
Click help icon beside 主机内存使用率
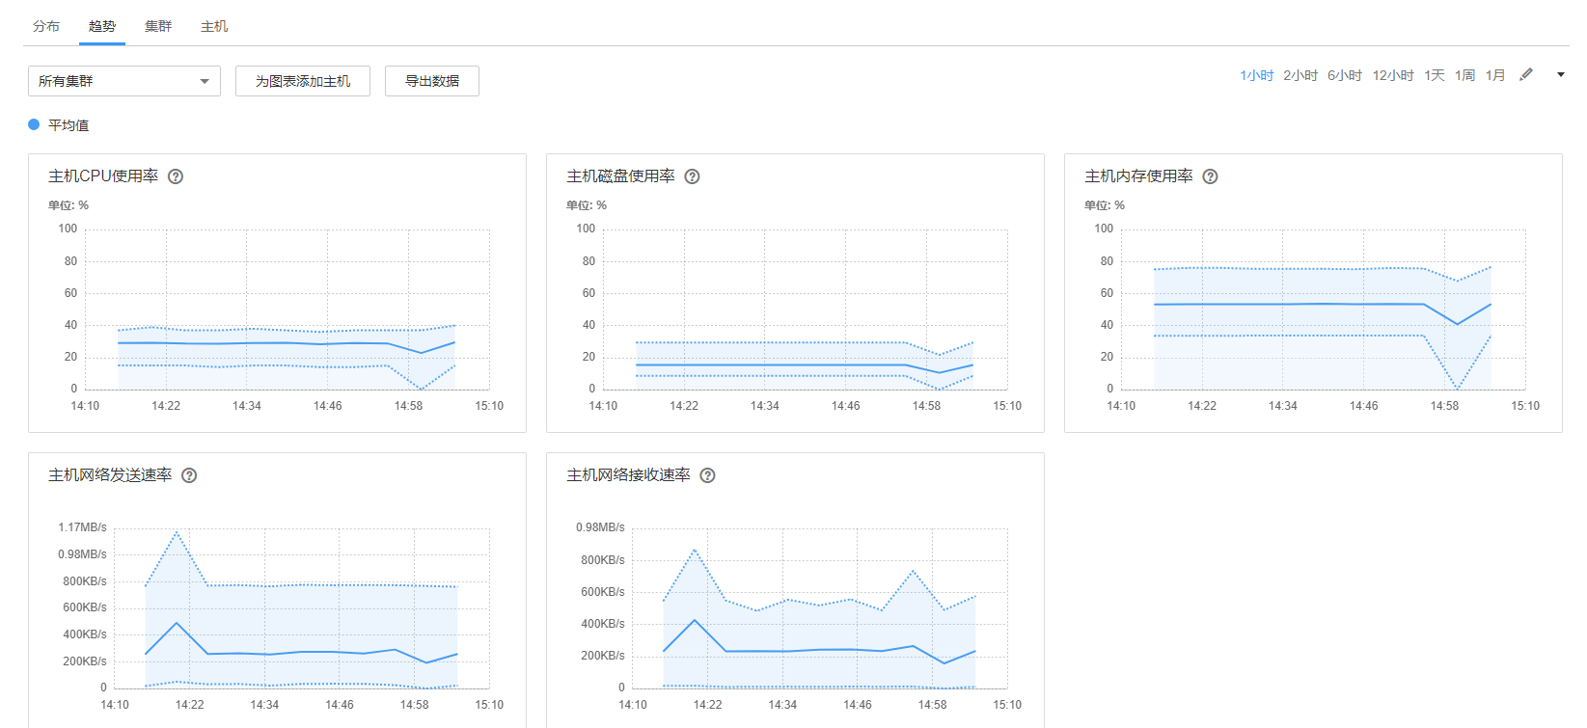click(x=1210, y=176)
